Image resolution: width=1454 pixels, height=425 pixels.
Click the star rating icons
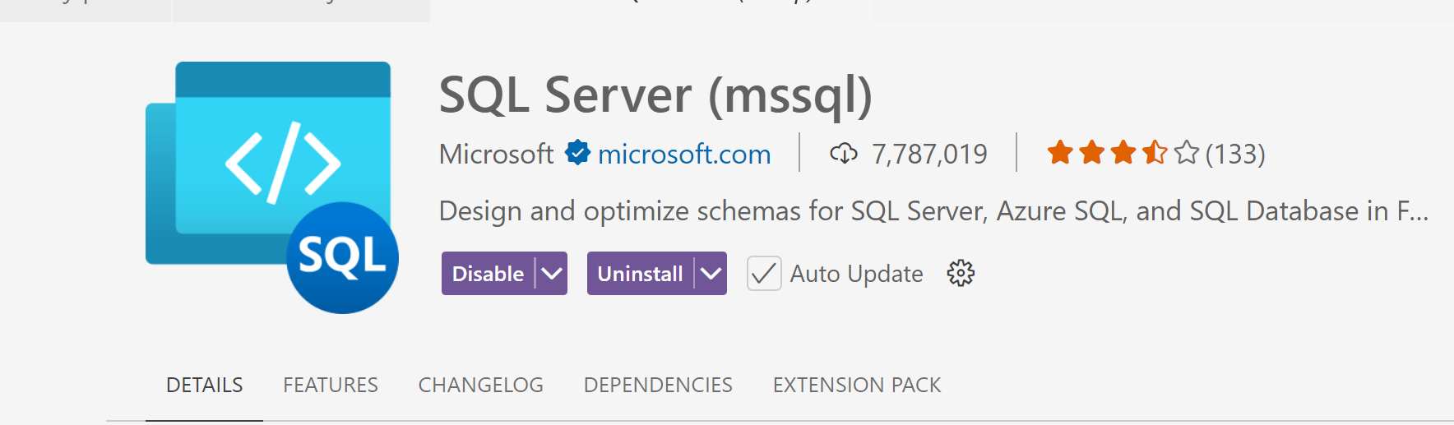click(1123, 153)
